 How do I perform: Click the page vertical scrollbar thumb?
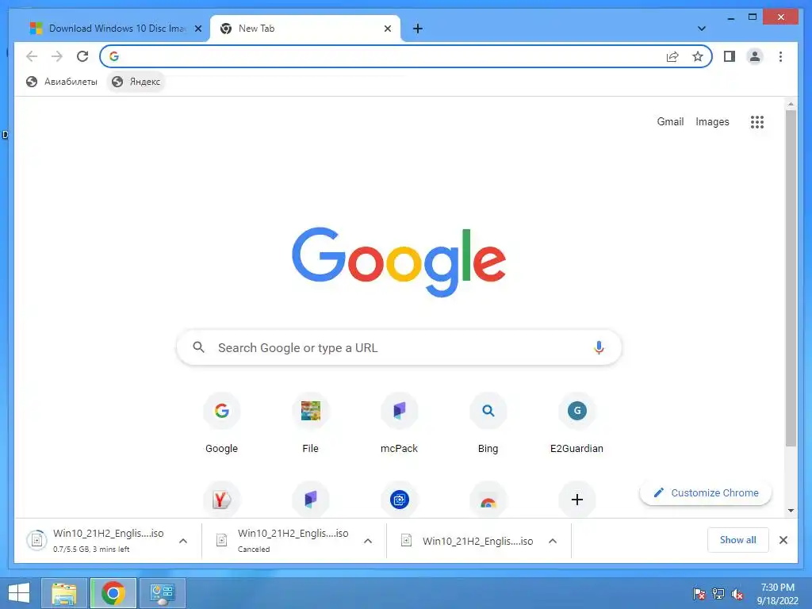[791, 278]
